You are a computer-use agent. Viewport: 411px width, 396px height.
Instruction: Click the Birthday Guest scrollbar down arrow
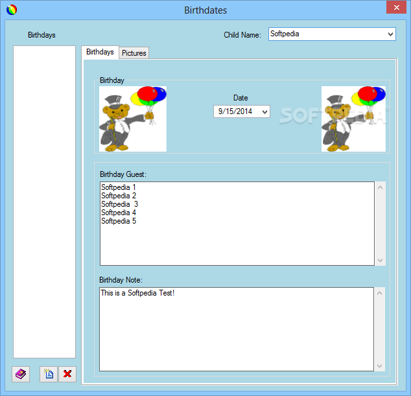pyautogui.click(x=380, y=261)
